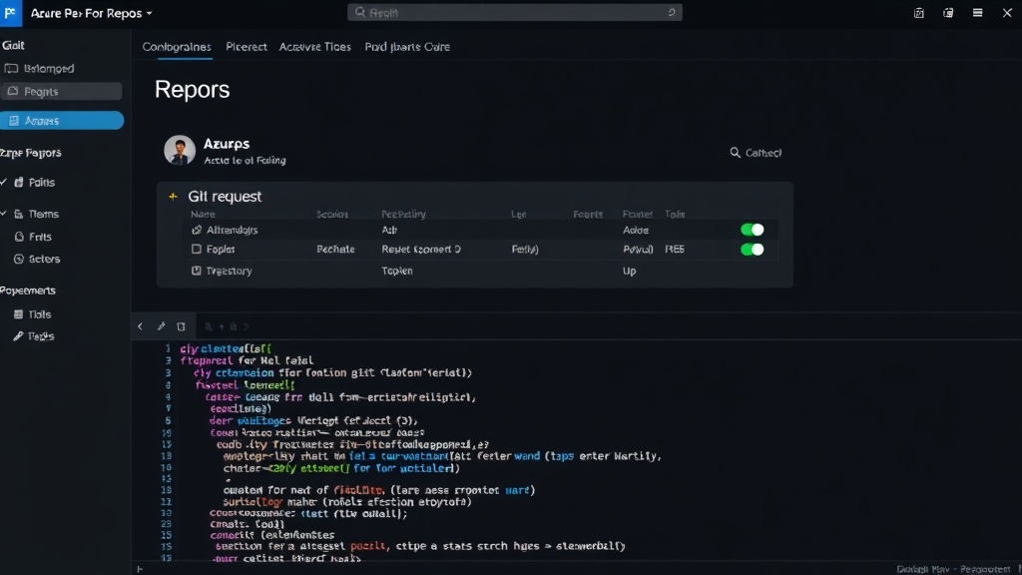1022x575 pixels.
Task: Switch to the Conlograines tab
Action: (177, 47)
